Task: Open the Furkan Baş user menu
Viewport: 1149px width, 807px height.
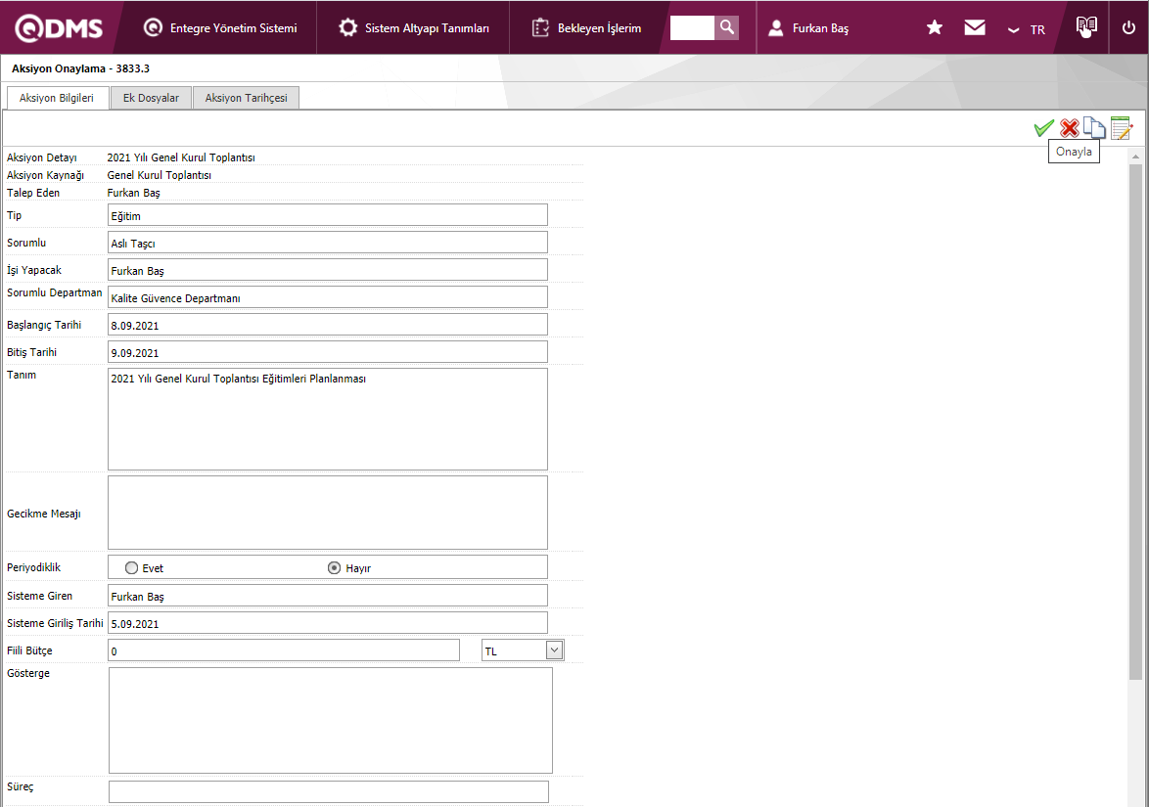Action: coord(808,28)
